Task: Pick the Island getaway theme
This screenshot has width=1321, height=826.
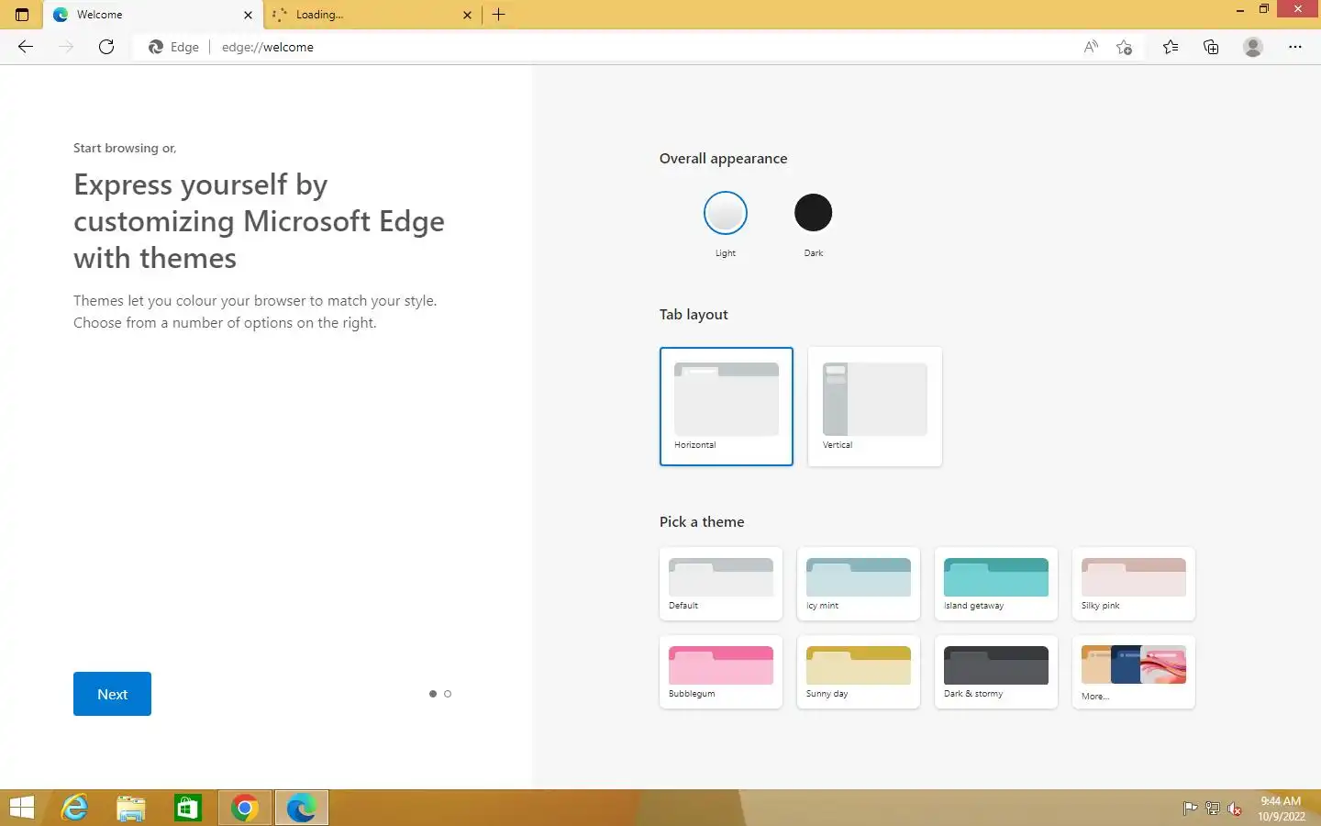Action: (996, 584)
